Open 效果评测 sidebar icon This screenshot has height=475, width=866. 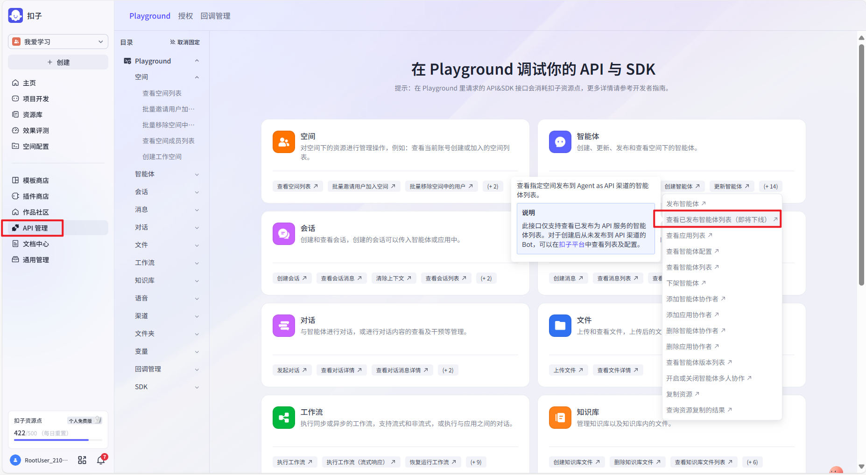[15, 130]
